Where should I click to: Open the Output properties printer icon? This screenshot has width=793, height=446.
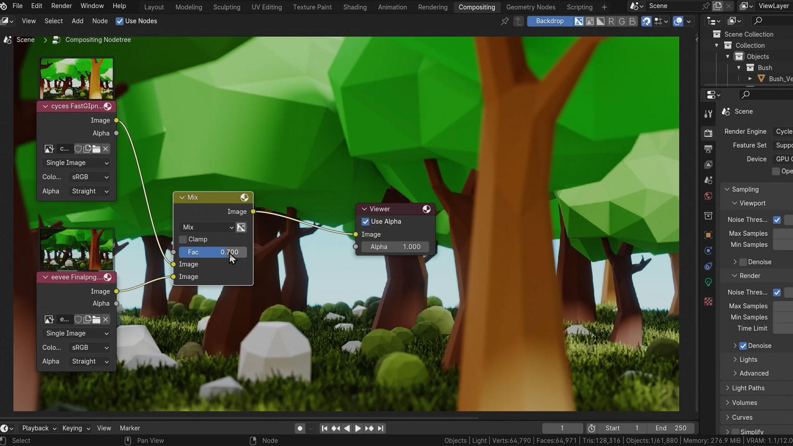708,149
